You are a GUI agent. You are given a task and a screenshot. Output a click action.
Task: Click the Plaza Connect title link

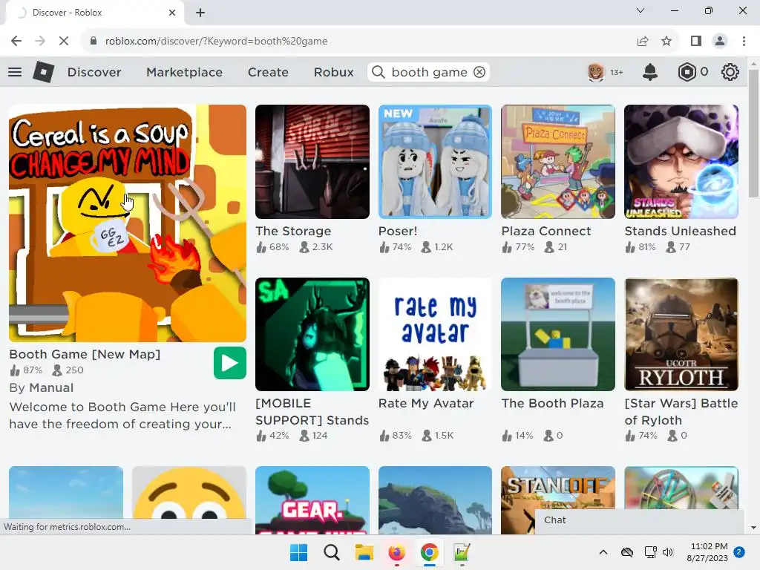coord(546,232)
